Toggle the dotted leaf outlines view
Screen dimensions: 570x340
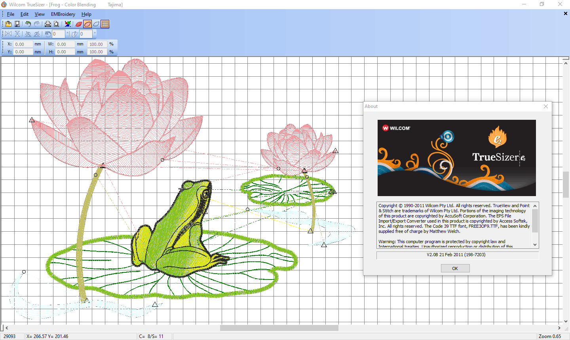(96, 24)
